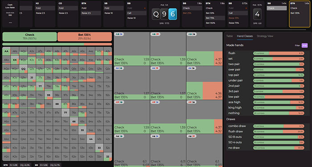Switch to the Table tab
The width and height of the screenshot is (312, 167).
tap(230, 36)
